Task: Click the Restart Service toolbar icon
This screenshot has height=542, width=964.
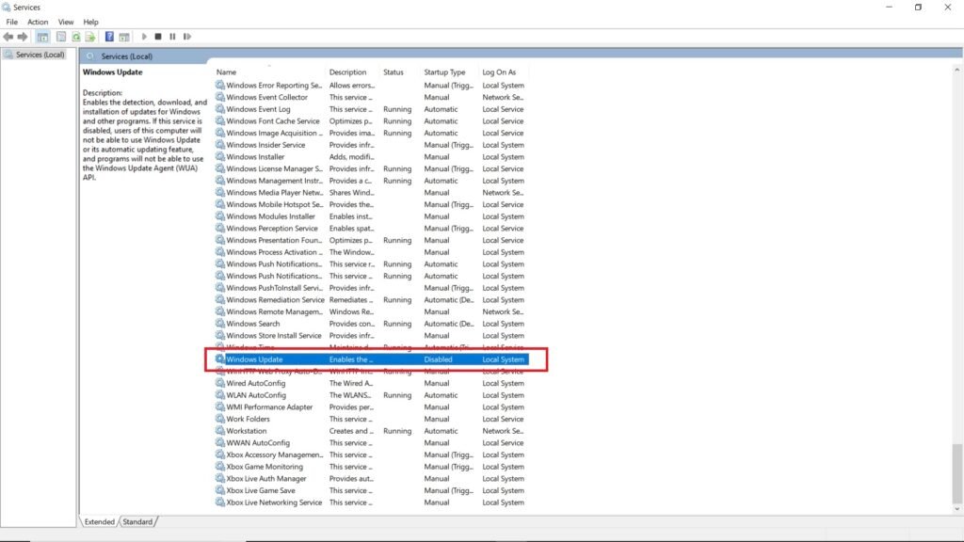Action: 187,37
